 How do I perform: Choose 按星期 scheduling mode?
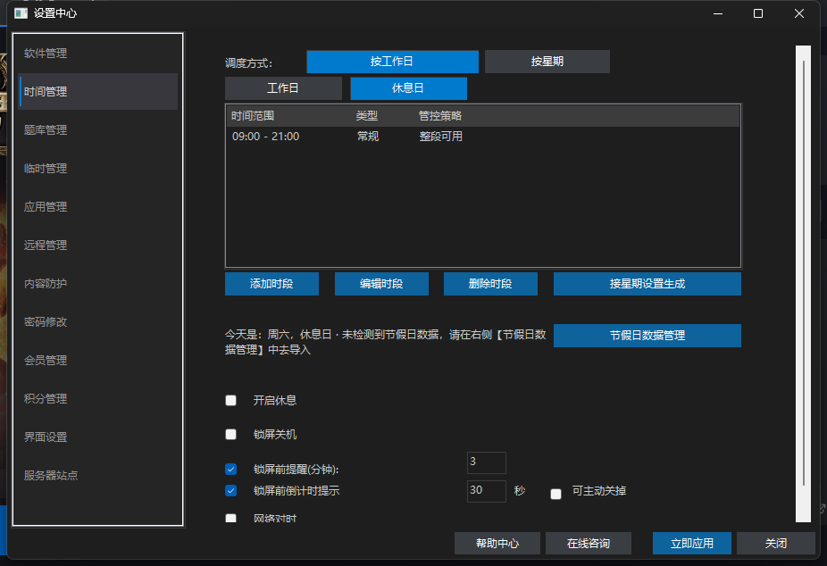point(547,62)
